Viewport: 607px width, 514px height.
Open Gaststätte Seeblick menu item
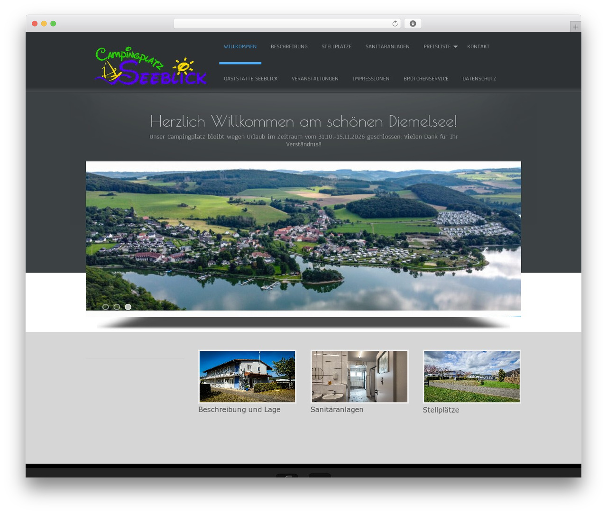click(251, 79)
